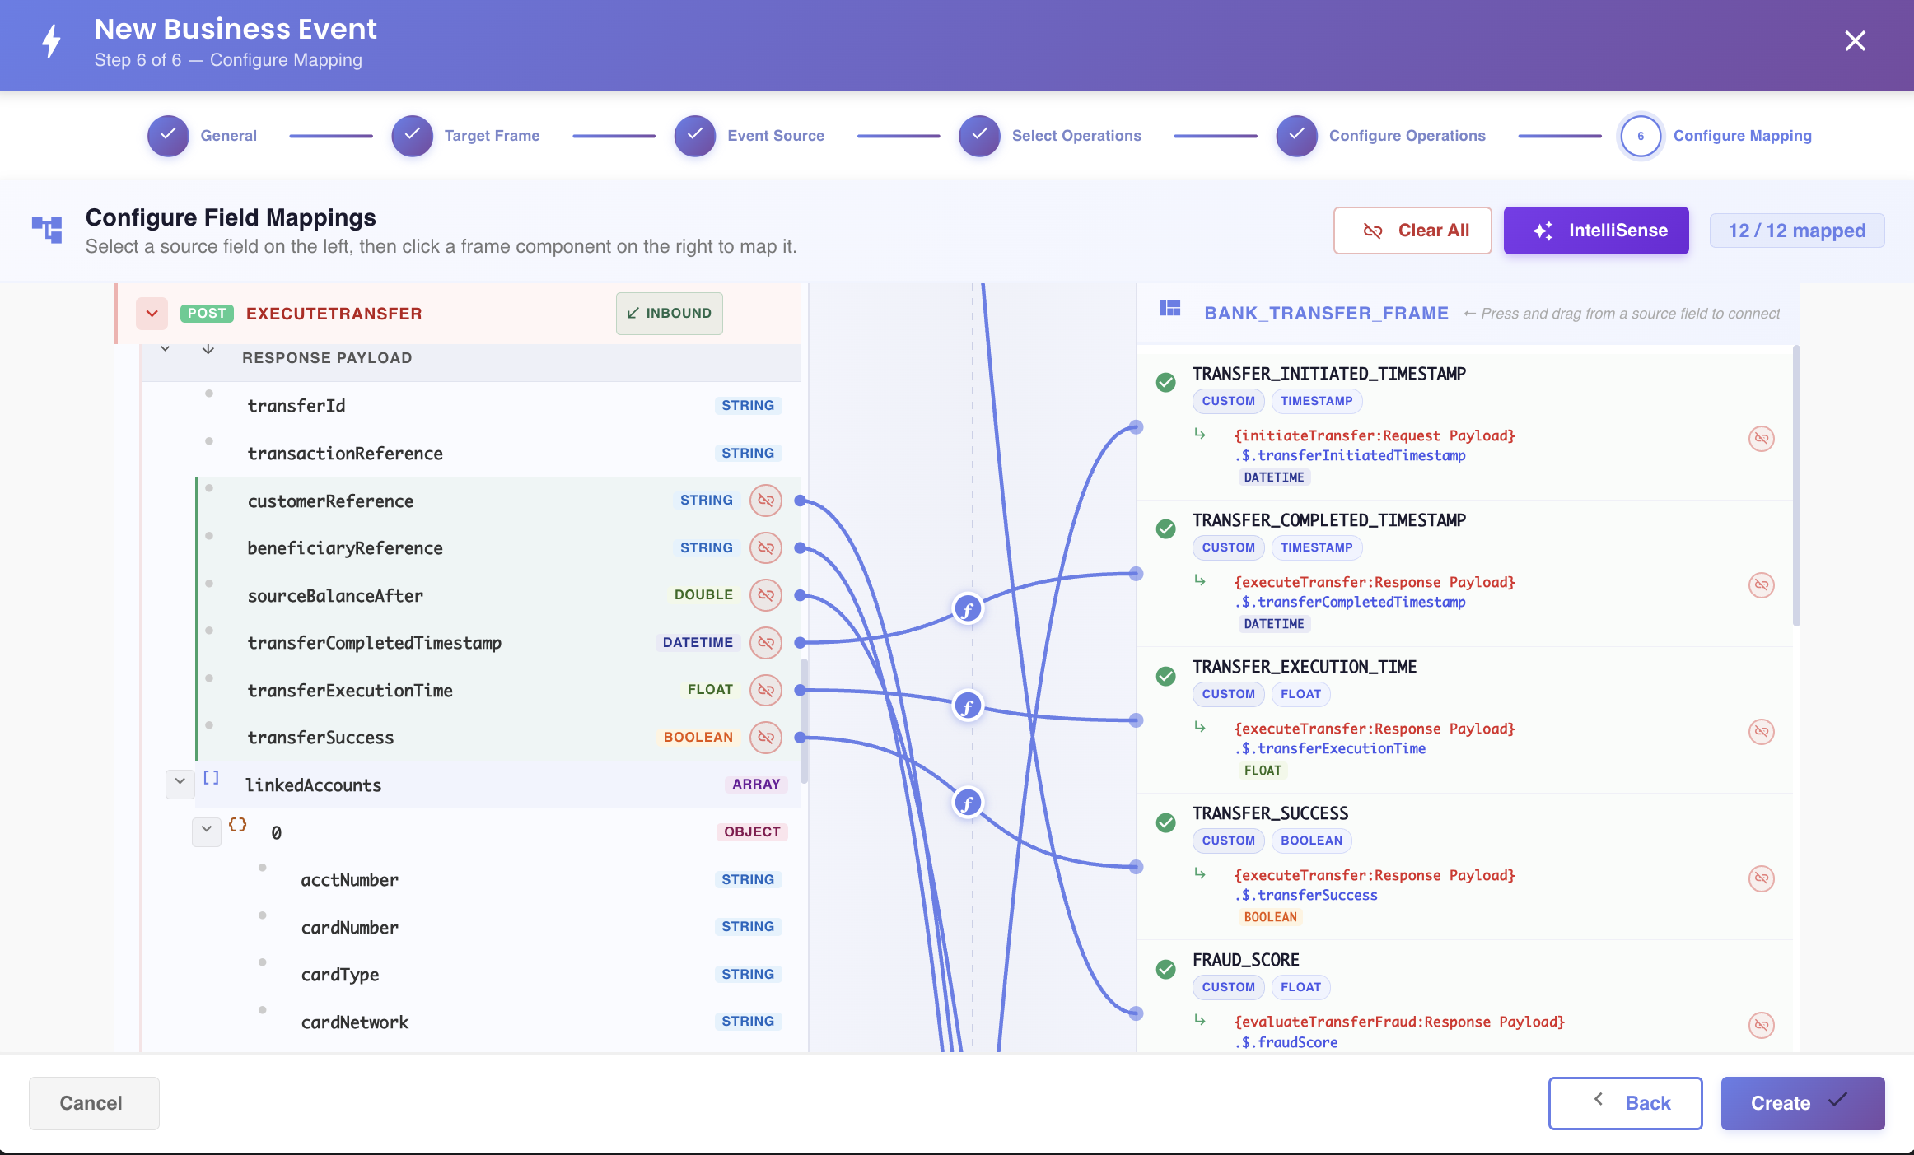Screen dimensions: 1914x1155
Task: Click the BANK_TRANSFER_FRAME title
Action: coord(1326,314)
